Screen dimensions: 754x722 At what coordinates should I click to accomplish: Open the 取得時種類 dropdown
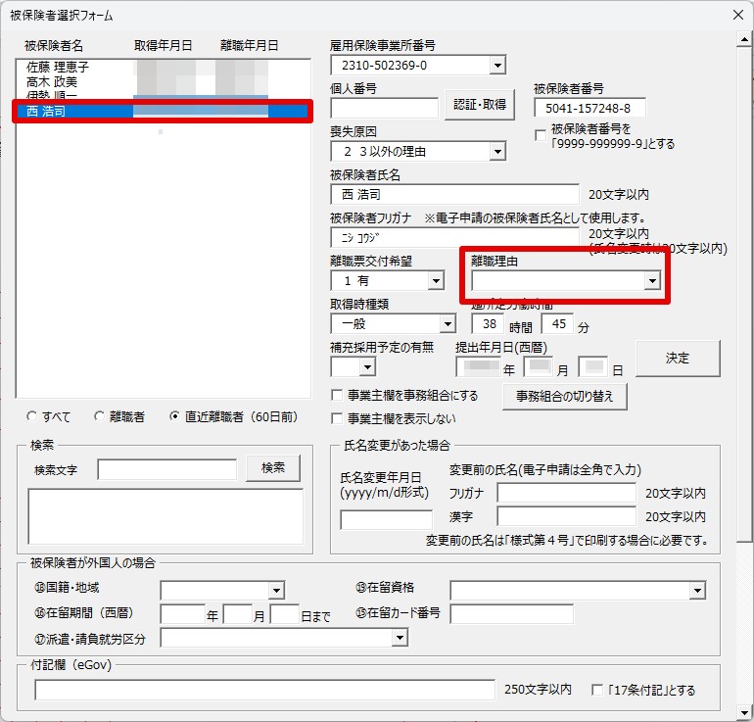coord(448,323)
